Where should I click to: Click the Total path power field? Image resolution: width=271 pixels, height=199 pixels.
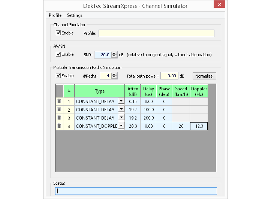[169, 76]
